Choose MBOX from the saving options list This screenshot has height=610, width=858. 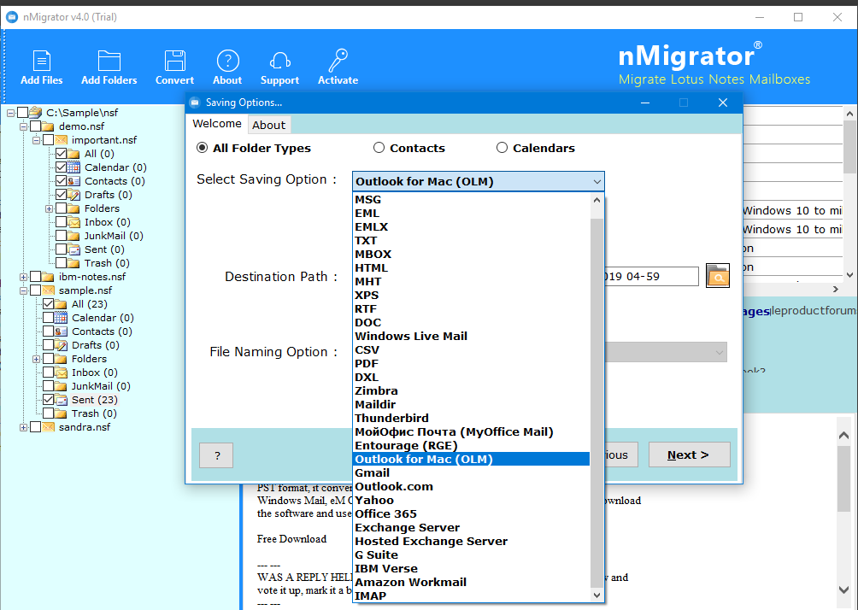(x=472, y=254)
